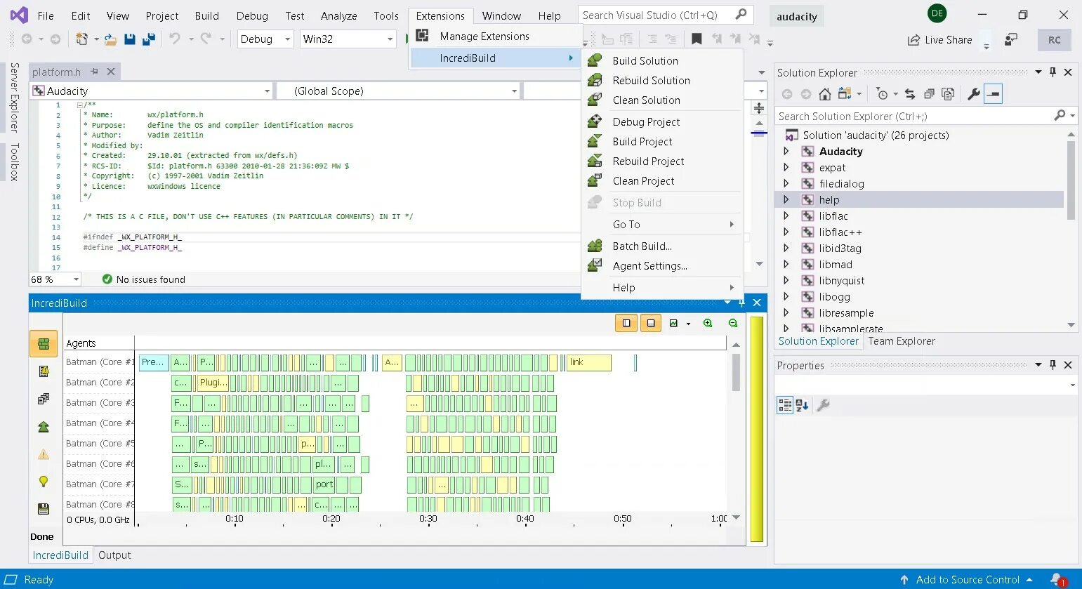Choose Clean Project menu entry
Image resolution: width=1082 pixels, height=589 pixels.
(x=662, y=181)
